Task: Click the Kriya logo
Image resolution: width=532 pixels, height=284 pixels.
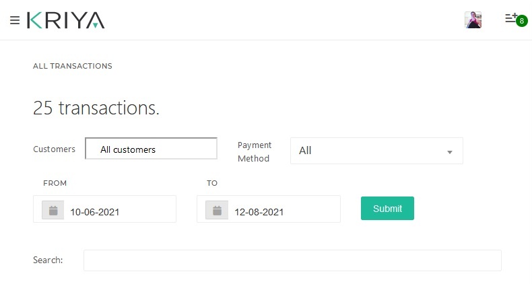Action: point(66,21)
